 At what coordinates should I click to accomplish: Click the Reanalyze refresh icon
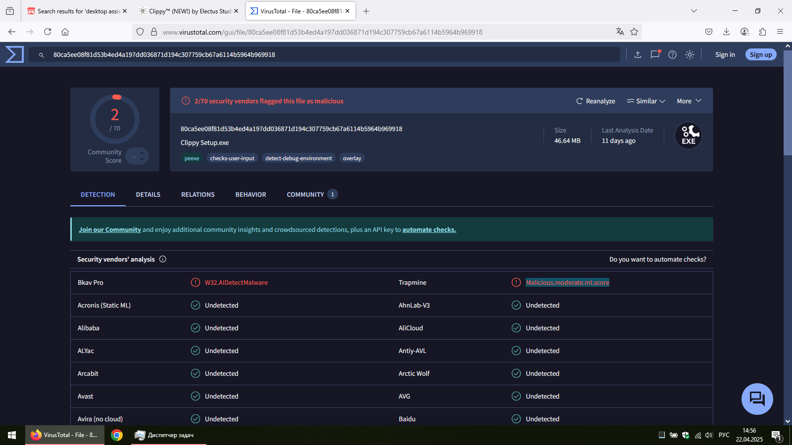580,101
